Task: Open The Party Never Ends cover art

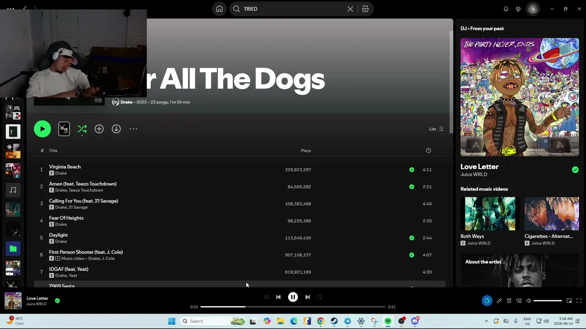Action: click(520, 97)
